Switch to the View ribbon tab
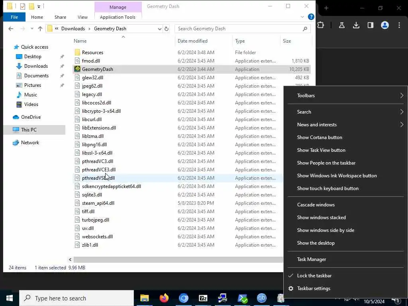 click(82, 17)
